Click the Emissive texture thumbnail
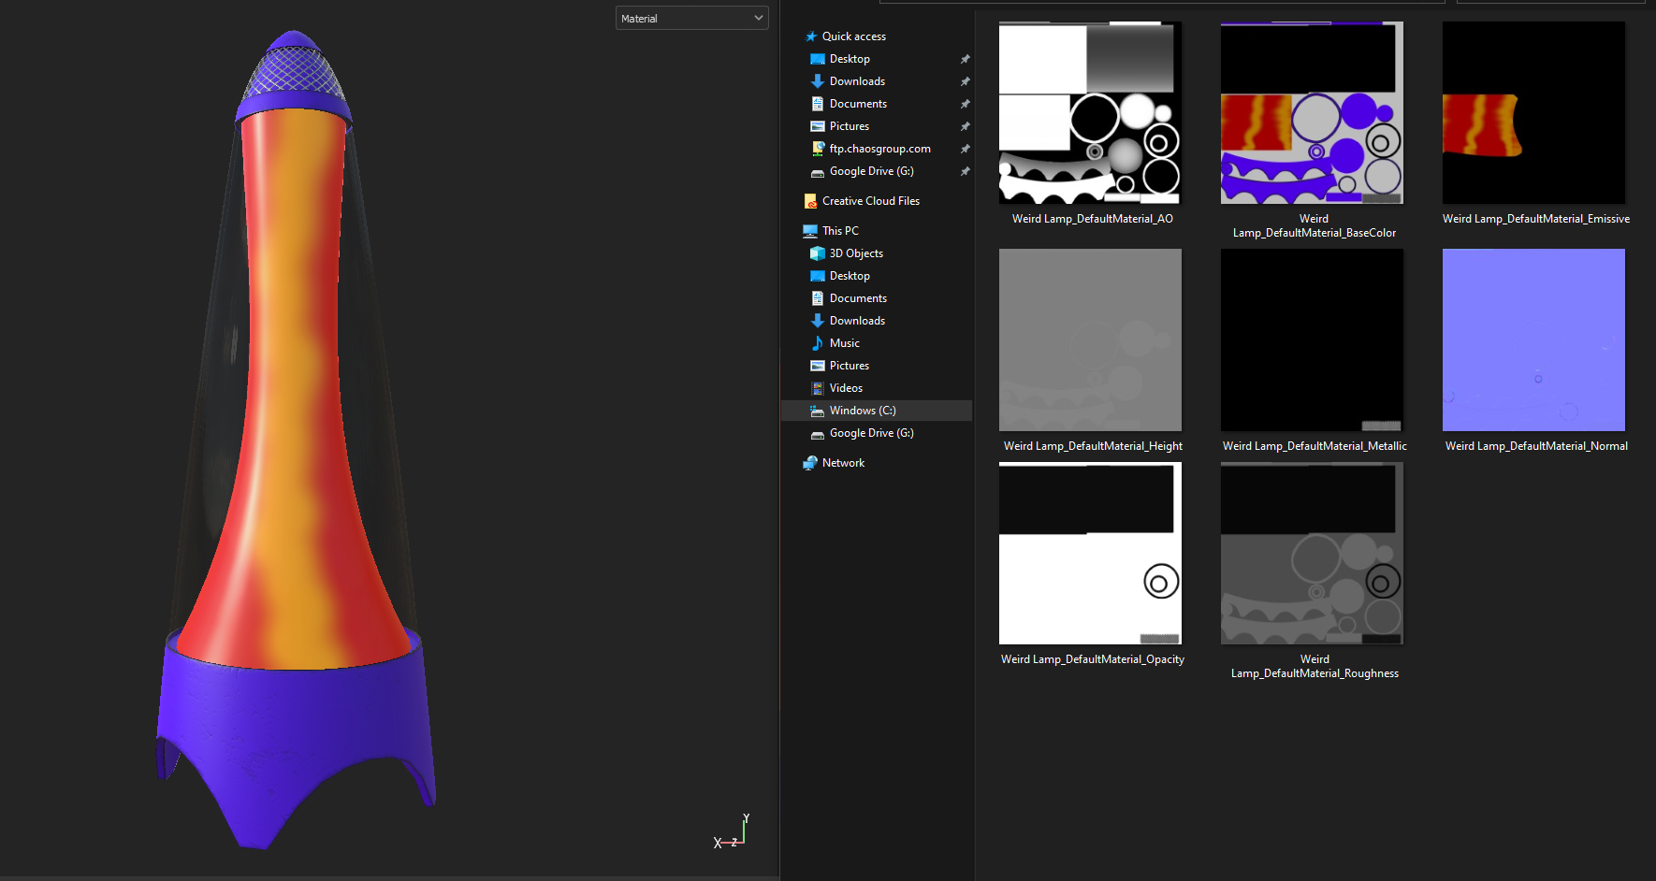 [x=1533, y=113]
